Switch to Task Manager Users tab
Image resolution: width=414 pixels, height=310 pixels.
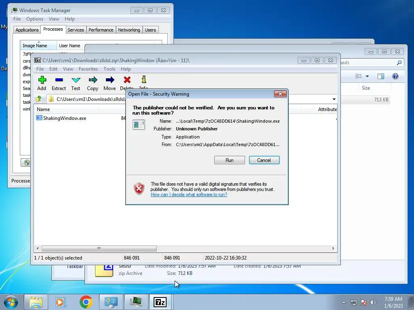pos(150,30)
